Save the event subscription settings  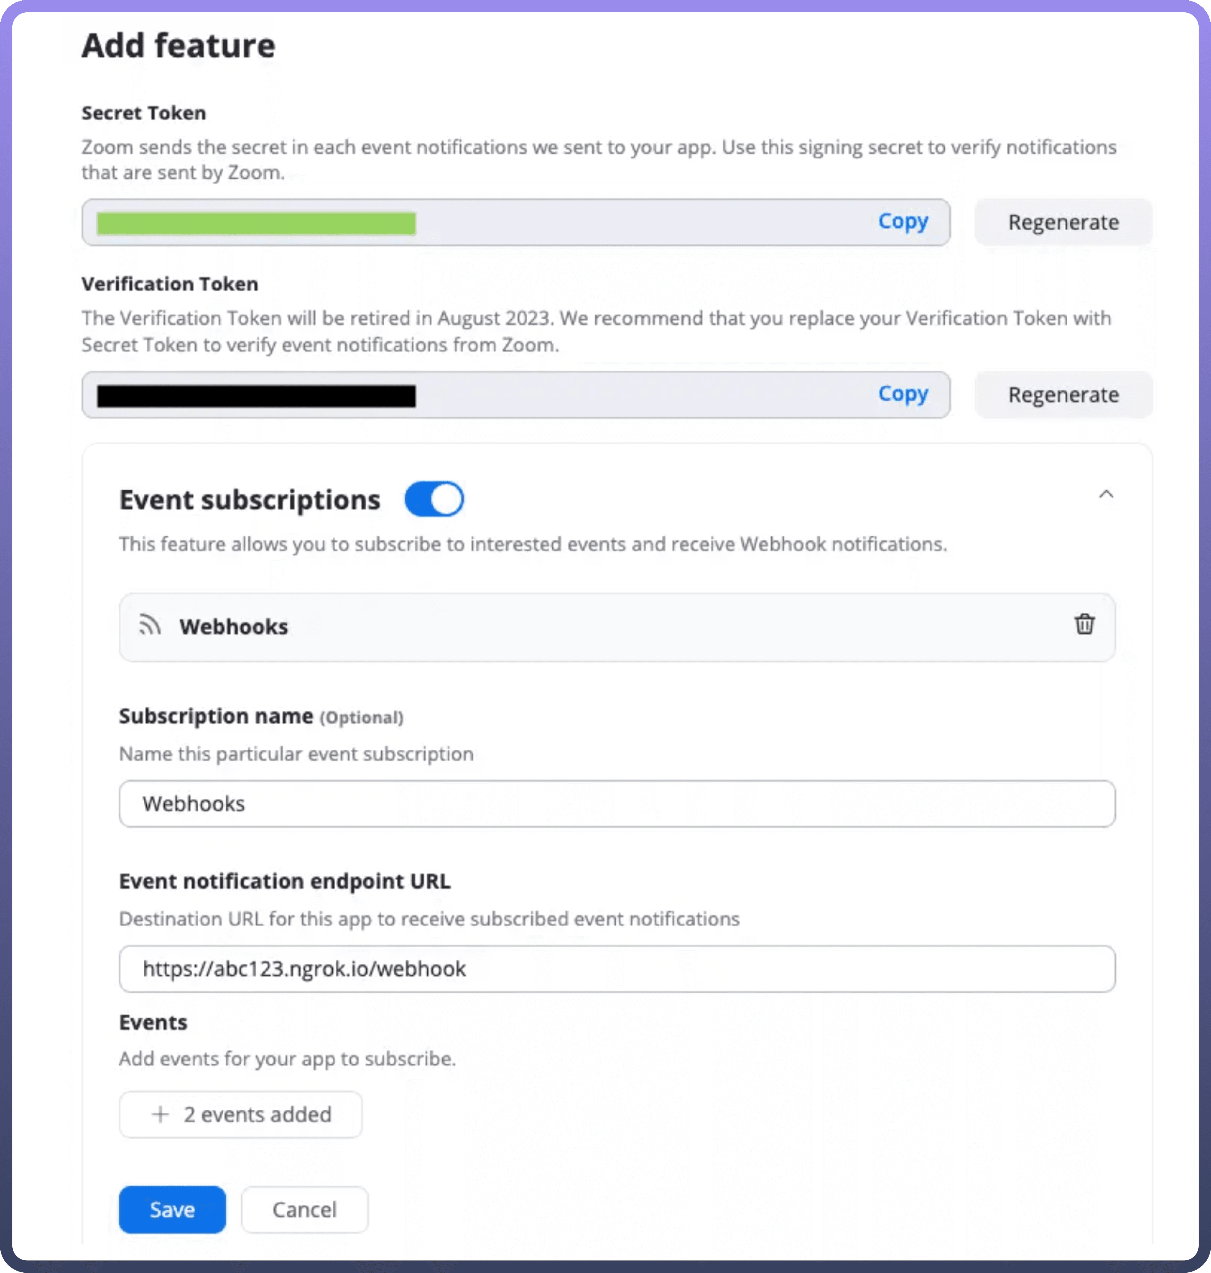[172, 1210]
